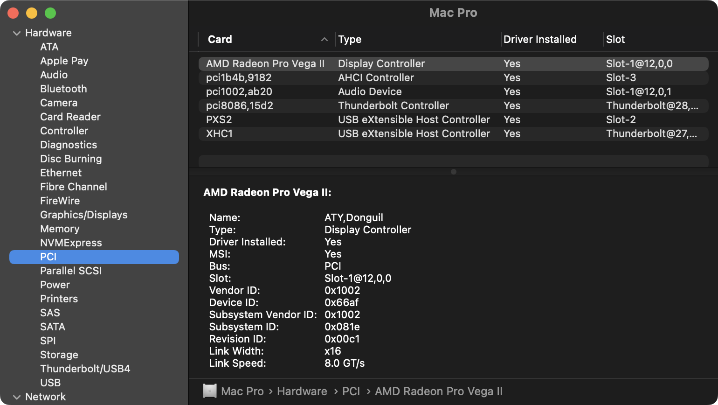Collapse the Hardware section chevron
The image size is (718, 405).
(x=17, y=33)
